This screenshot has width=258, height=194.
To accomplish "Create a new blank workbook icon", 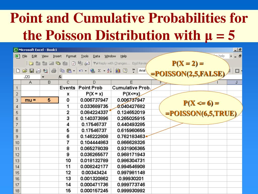I will [18, 71].
